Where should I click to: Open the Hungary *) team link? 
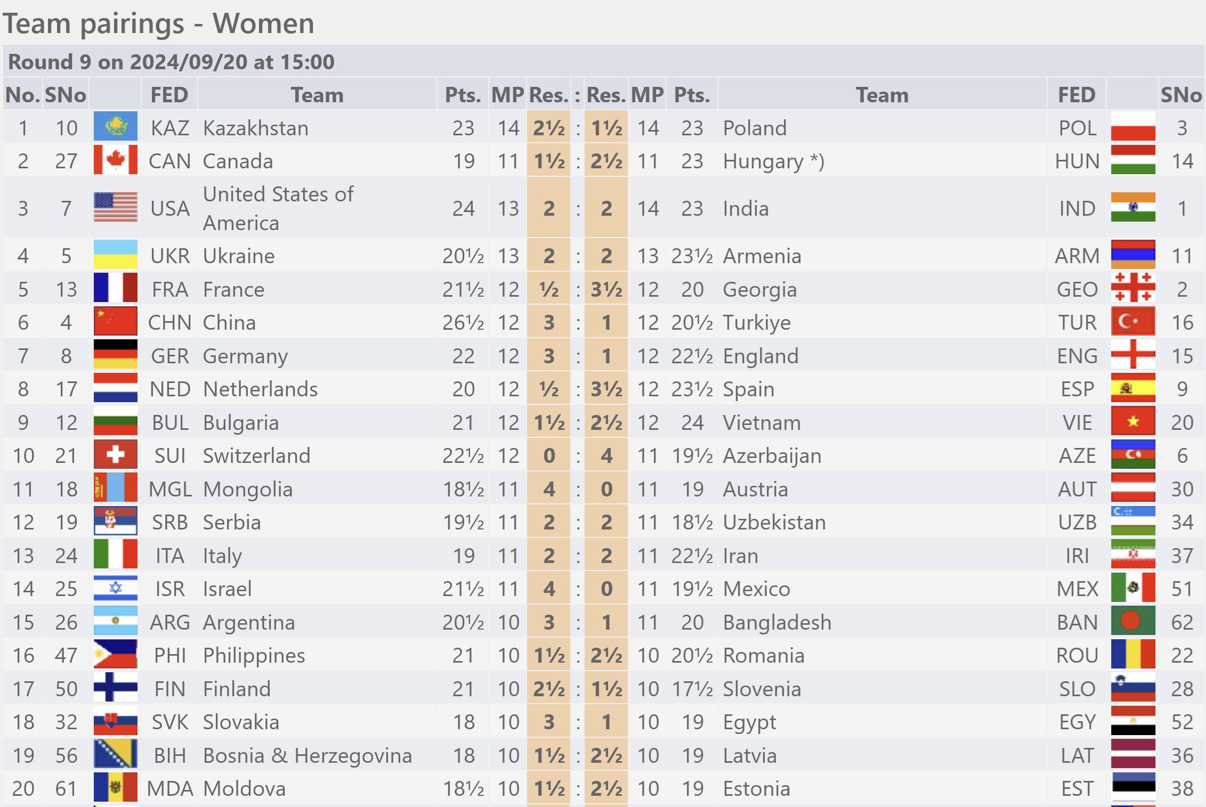[773, 161]
